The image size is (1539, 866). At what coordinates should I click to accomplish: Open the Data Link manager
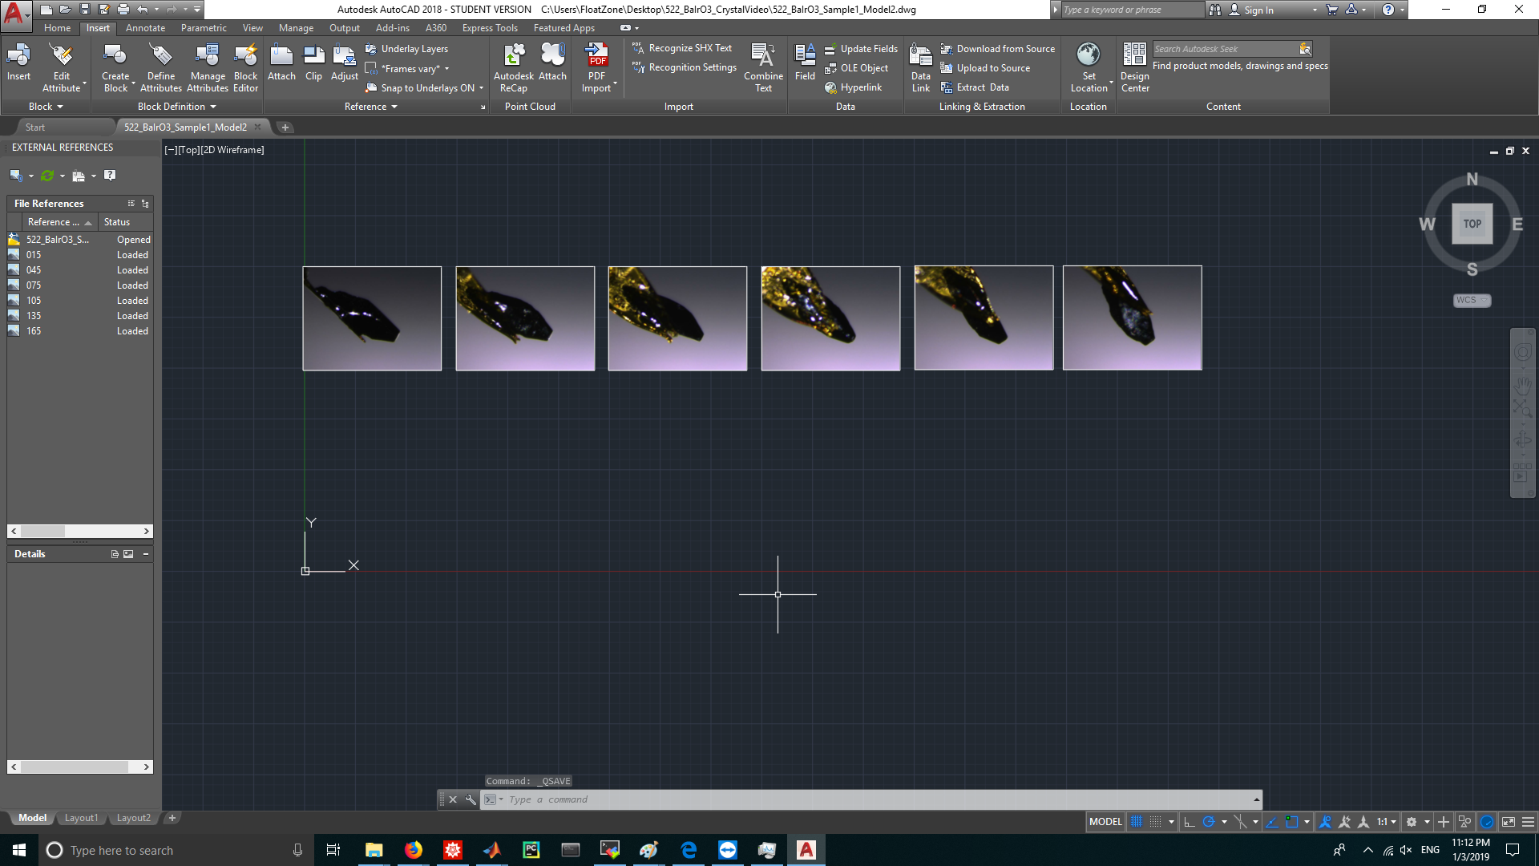(x=920, y=68)
